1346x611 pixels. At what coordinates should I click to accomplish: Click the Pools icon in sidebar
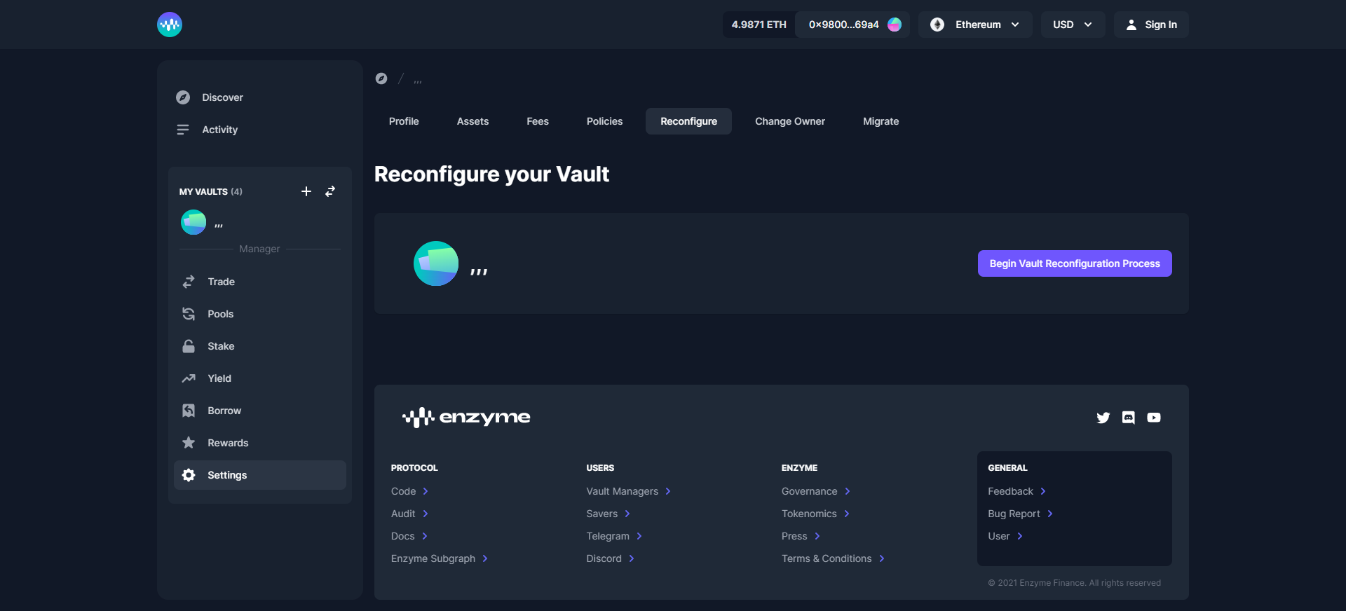189,314
